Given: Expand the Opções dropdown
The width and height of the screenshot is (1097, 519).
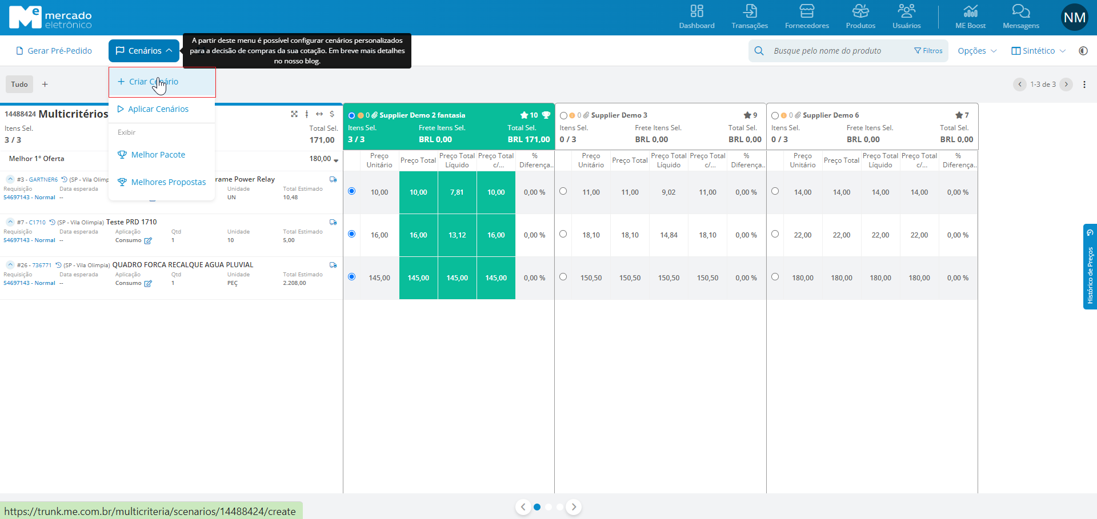Looking at the screenshot, I should 976,51.
